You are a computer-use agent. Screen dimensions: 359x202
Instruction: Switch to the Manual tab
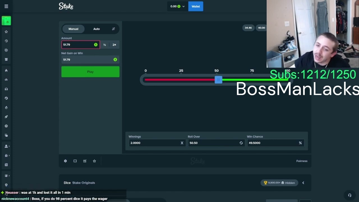pos(73,29)
